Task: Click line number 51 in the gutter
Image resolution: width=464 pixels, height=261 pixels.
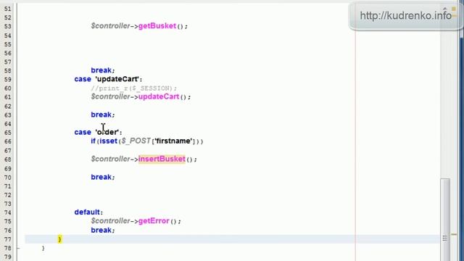Action: point(8,9)
